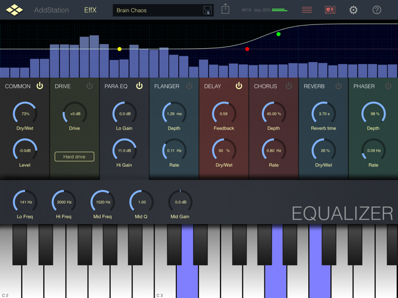This screenshot has width=398, height=298.
Task: Click the Drive +0 dB knob
Action: pyautogui.click(x=74, y=114)
